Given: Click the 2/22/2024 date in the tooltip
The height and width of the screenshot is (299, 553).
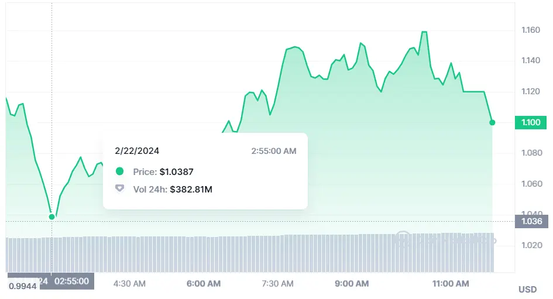Looking at the screenshot, I should click(x=137, y=151).
